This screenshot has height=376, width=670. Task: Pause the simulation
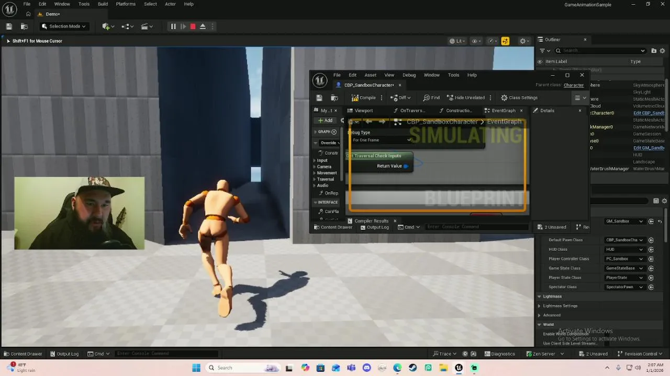pos(173,26)
